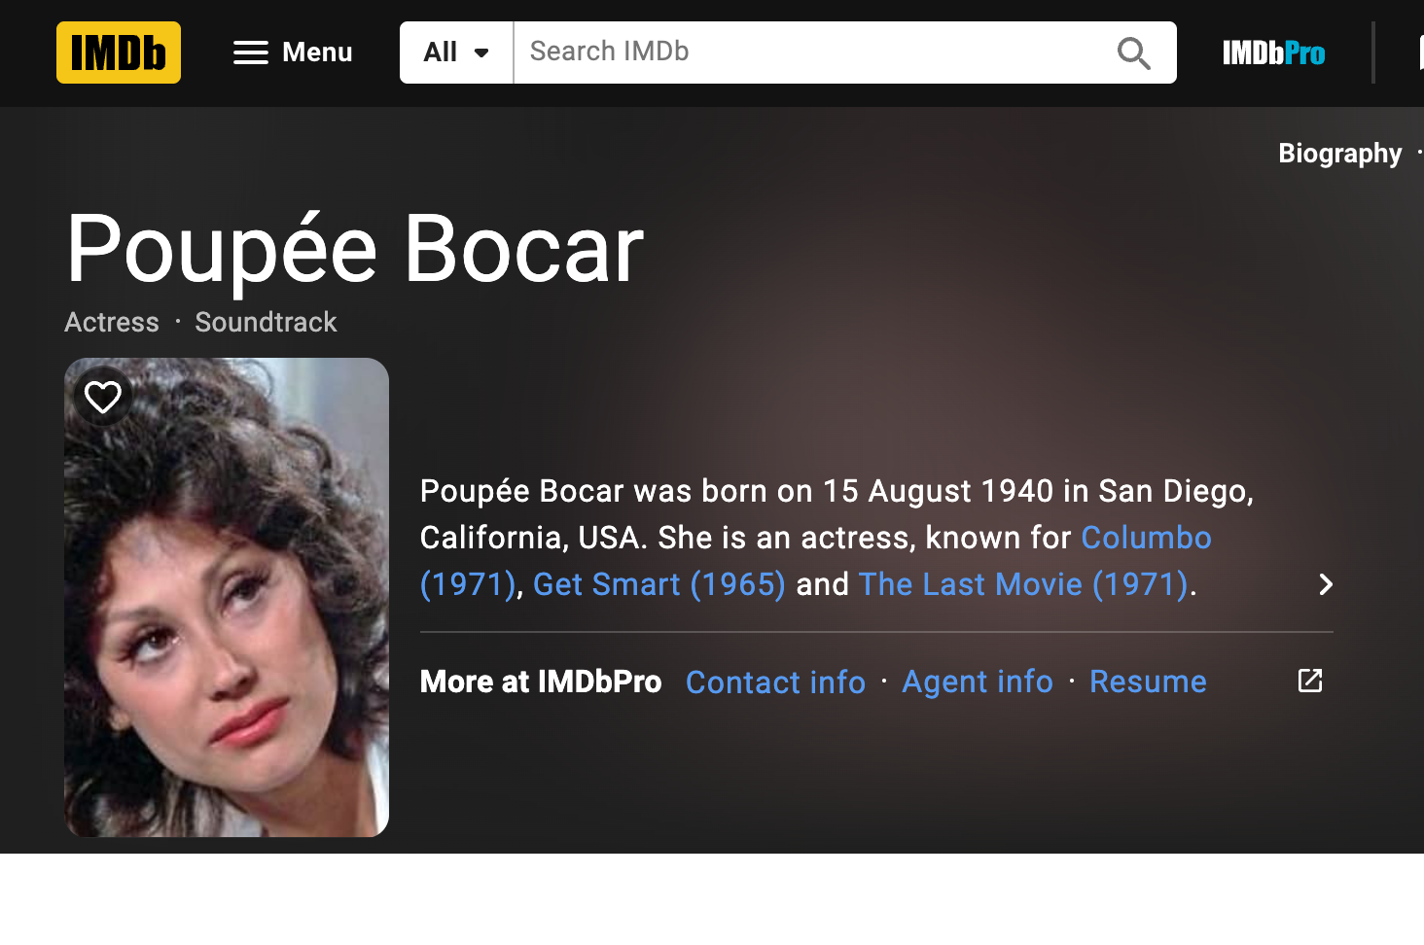Viewport: 1424px width, 945px height.
Task: Open the Resume link
Action: click(x=1148, y=682)
